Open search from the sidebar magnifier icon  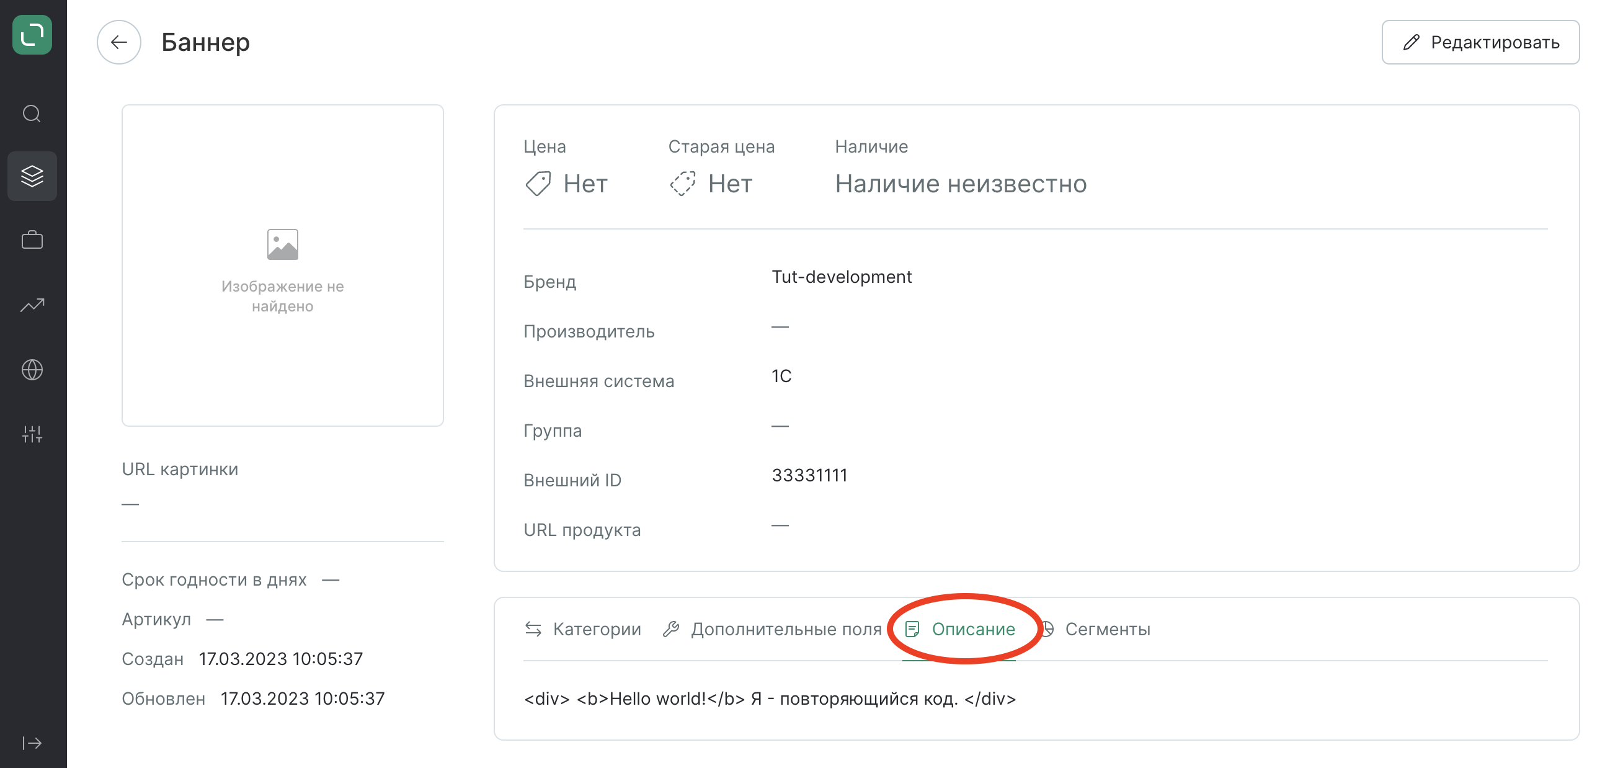32,114
